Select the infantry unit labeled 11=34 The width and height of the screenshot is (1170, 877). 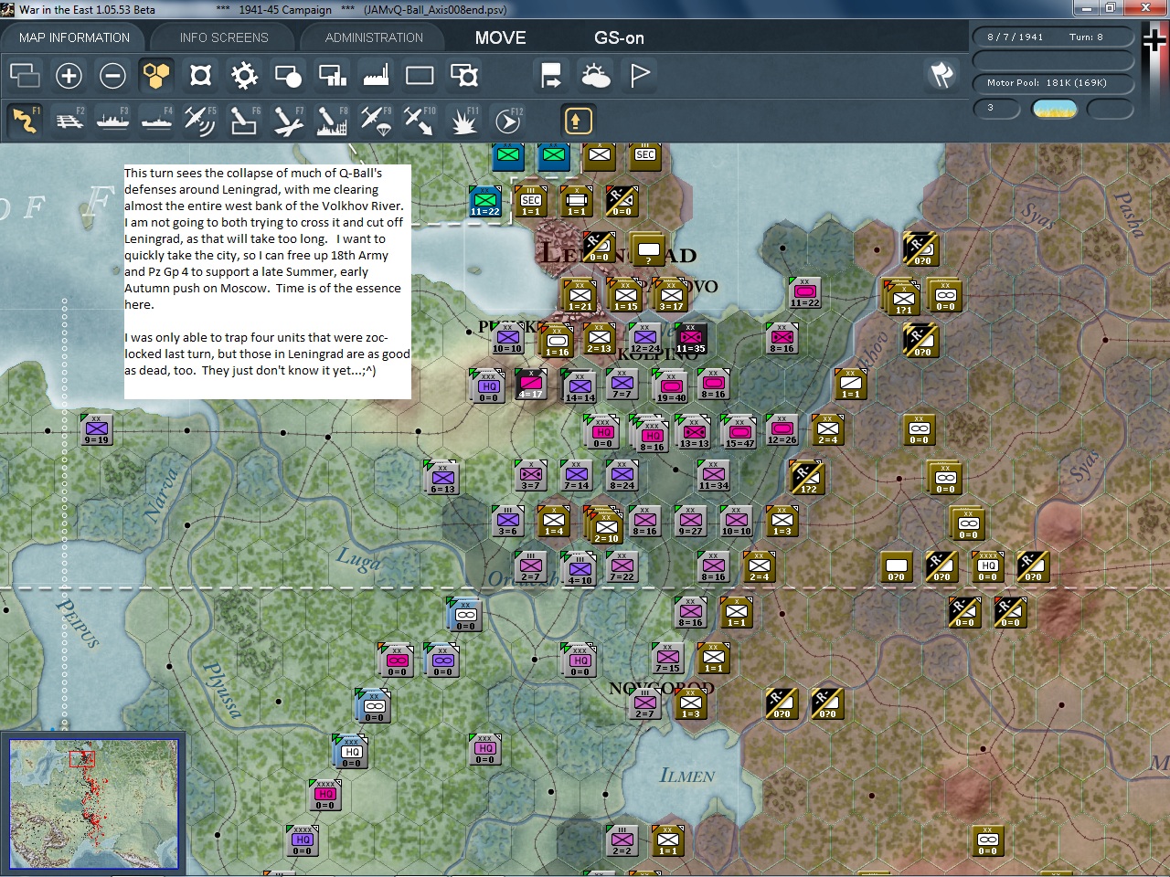[x=714, y=475]
